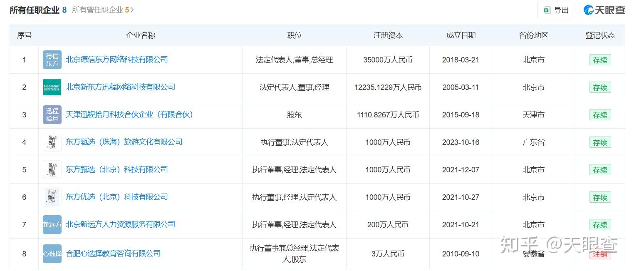Image resolution: width=634 pixels, height=271 pixels.
Task: Click the 心选择 company logo icon
Action: [52, 254]
